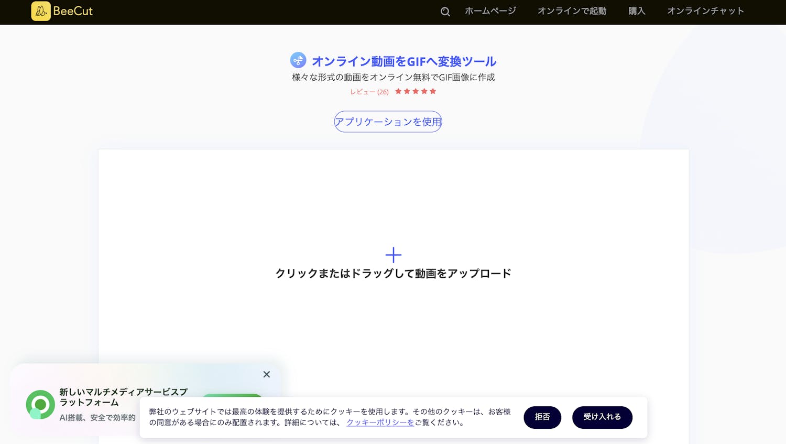The width and height of the screenshot is (786, 444).
Task: Open the 購入 menu item
Action: [637, 11]
